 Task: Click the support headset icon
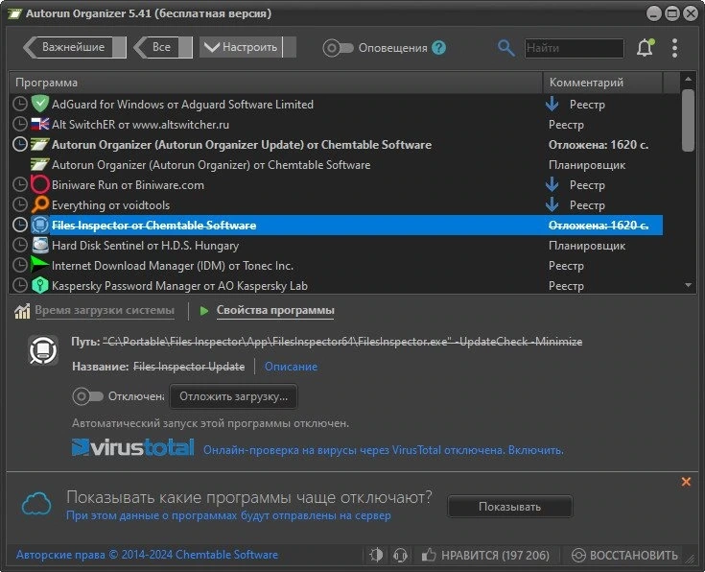click(x=400, y=555)
